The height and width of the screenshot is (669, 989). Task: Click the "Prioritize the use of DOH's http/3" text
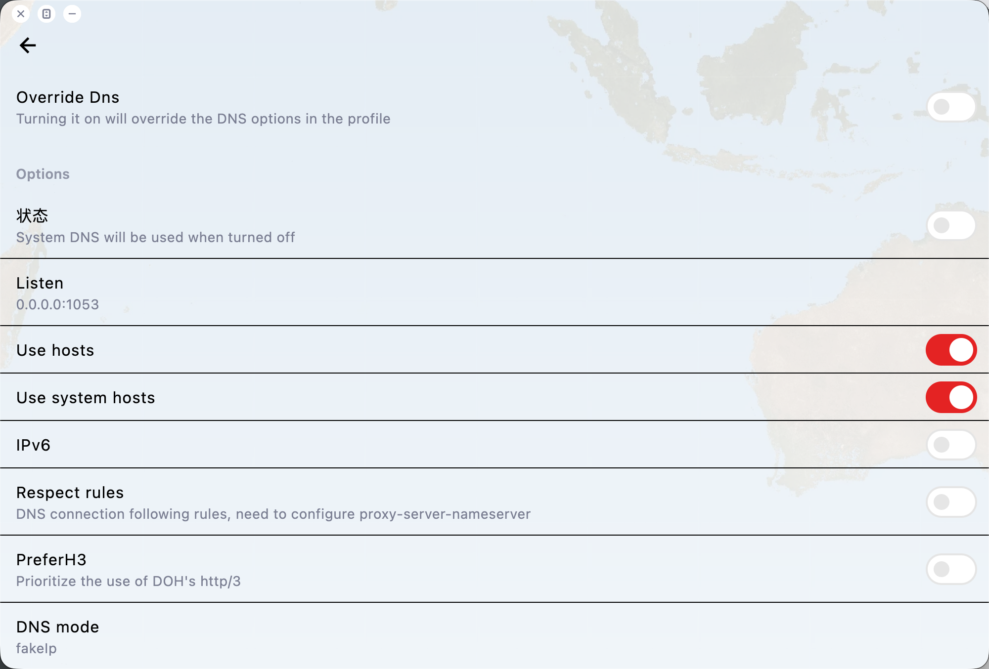point(129,582)
